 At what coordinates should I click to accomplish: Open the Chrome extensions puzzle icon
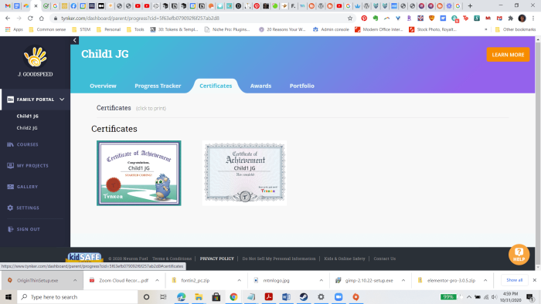coord(511,19)
